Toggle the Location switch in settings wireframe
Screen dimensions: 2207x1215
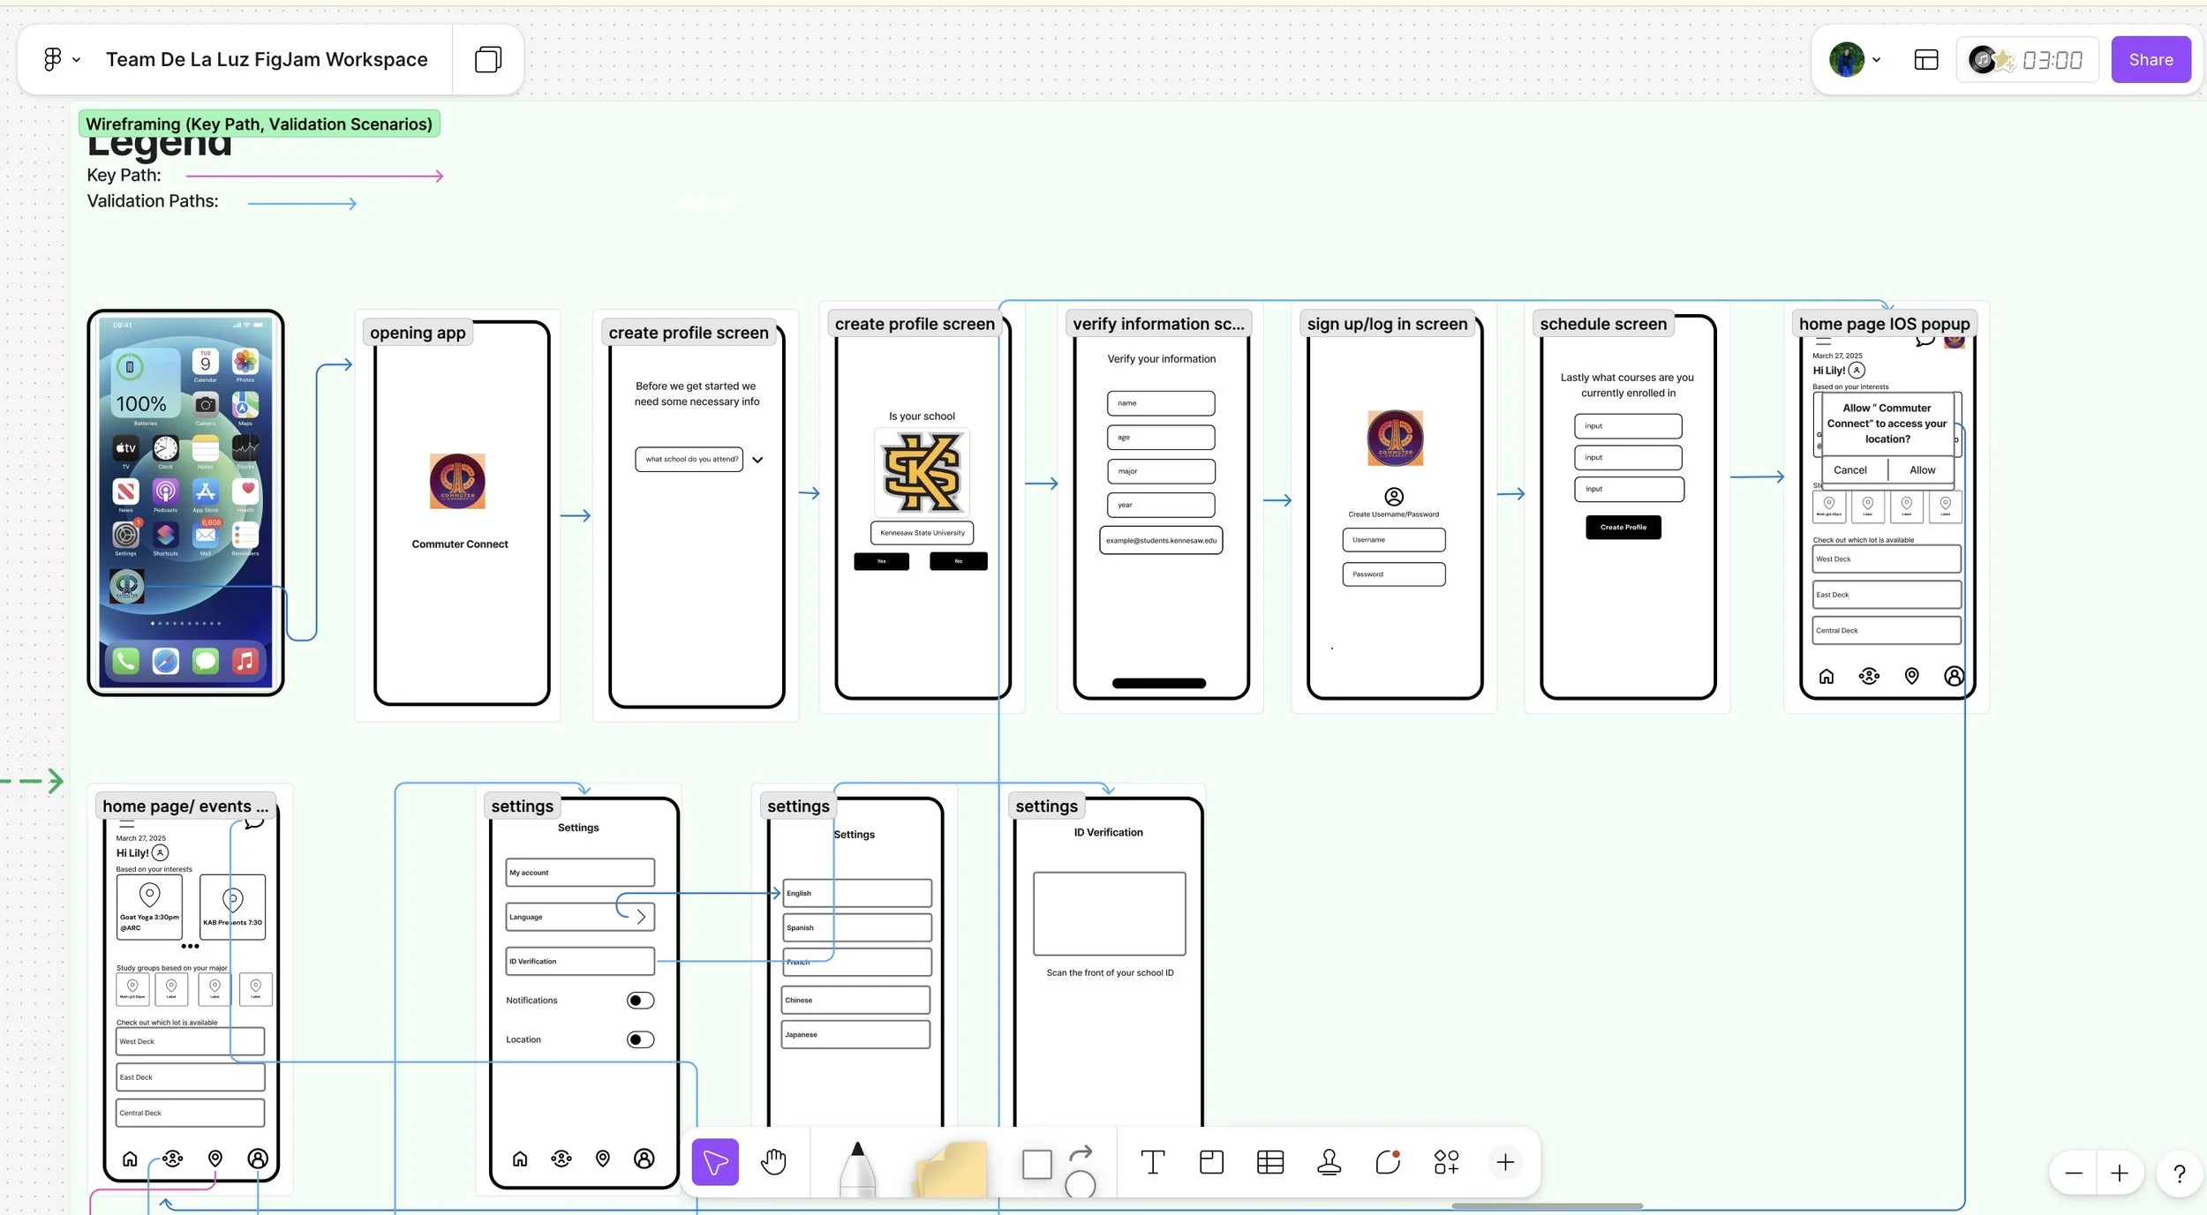tap(640, 1039)
